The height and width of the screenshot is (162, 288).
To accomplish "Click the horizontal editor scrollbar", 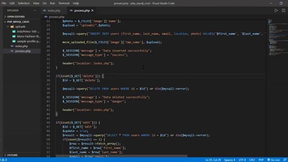I will (x=121, y=156).
